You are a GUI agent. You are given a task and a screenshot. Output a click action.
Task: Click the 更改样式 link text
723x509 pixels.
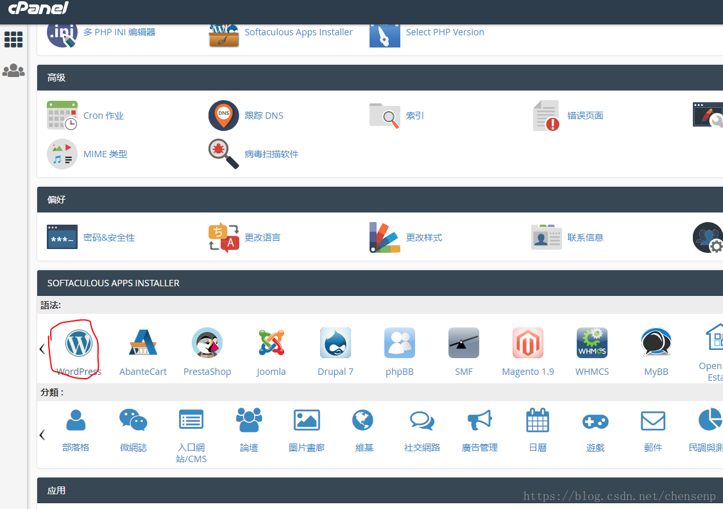(424, 237)
